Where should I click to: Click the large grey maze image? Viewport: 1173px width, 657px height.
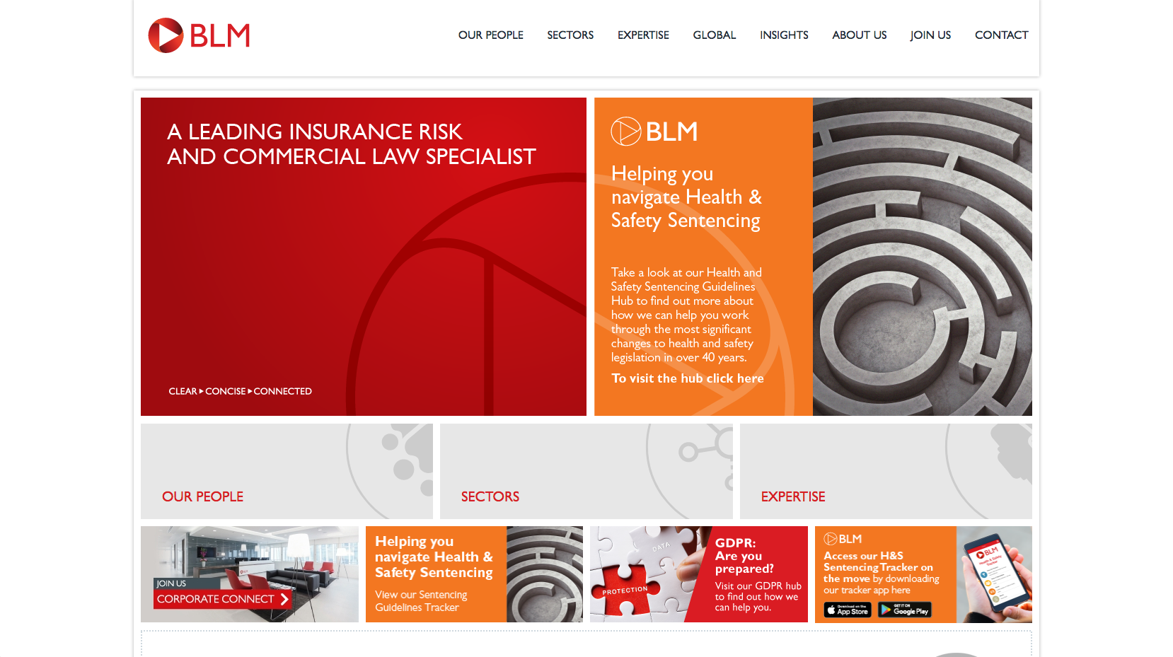click(922, 257)
